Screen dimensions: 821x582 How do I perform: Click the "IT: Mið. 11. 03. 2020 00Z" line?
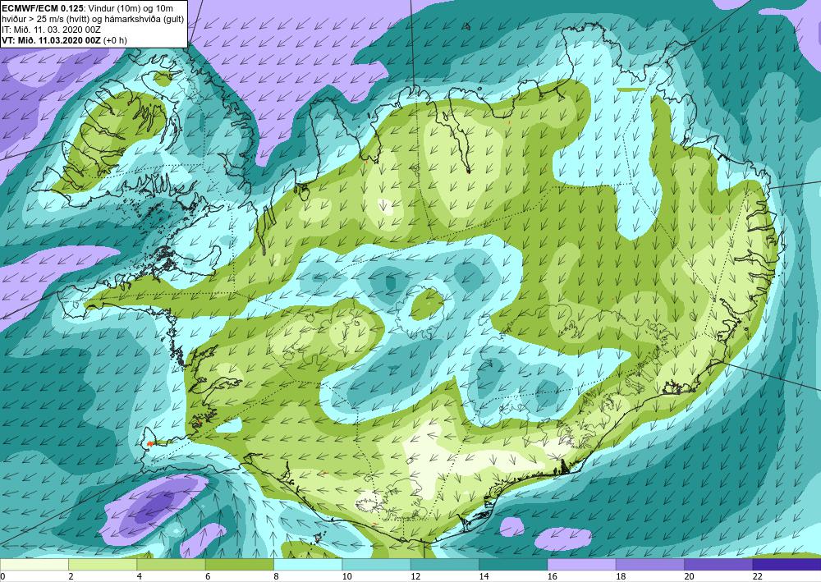click(x=51, y=30)
